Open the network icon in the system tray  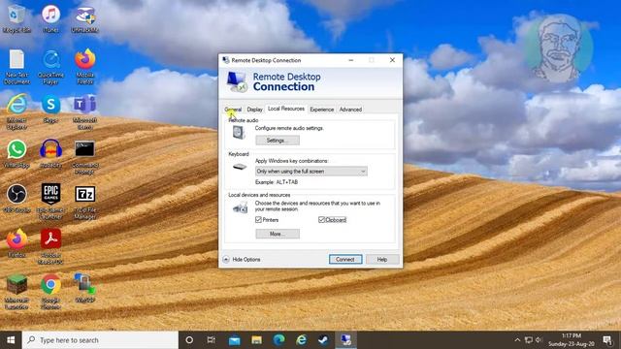528,340
